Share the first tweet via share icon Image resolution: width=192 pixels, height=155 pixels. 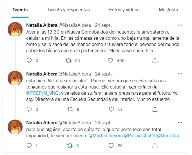tap(155, 60)
